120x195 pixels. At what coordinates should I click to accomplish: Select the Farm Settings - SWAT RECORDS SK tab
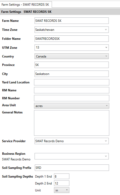tap(26, 5)
